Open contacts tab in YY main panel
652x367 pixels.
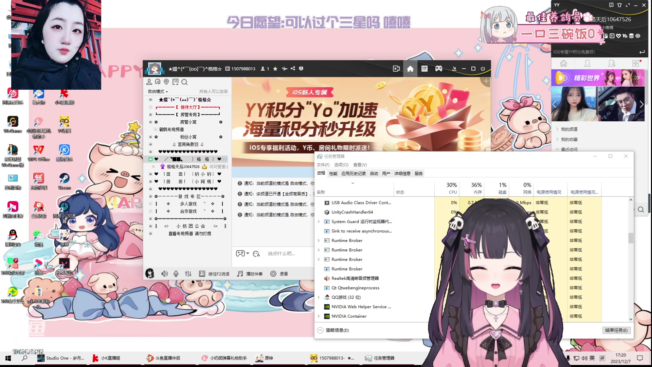coord(587,63)
